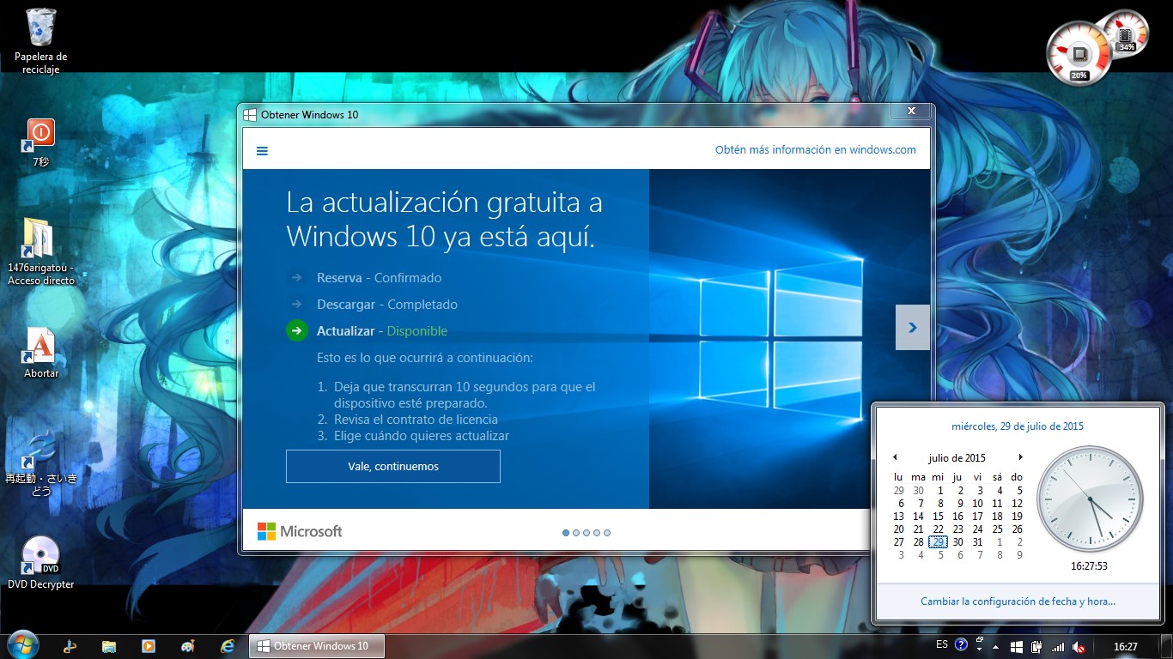Launch Paint from the taskbar
1173x659 pixels.
point(188,646)
